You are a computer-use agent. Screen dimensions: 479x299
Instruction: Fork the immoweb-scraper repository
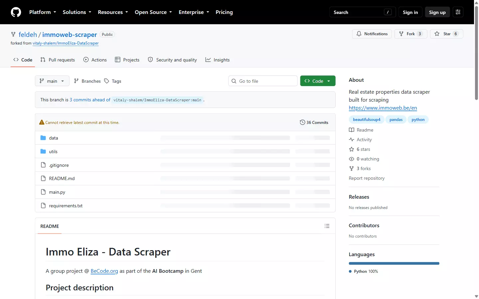[x=411, y=34]
